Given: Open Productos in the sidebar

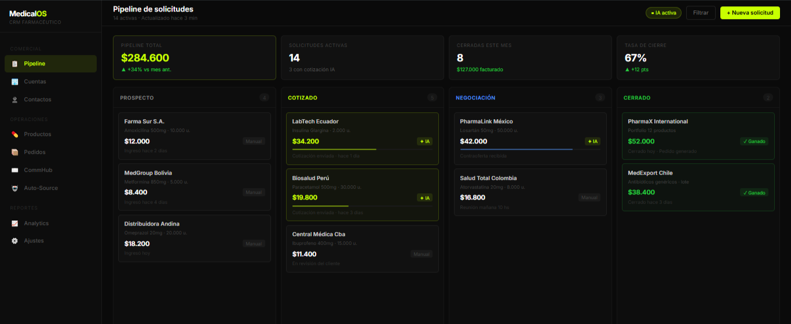Looking at the screenshot, I should click(x=50, y=134).
